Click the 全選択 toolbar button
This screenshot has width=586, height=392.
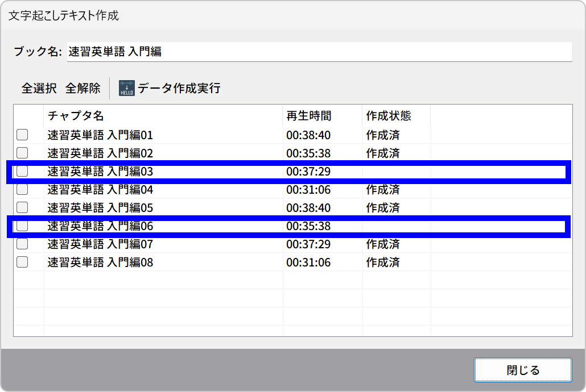click(39, 89)
